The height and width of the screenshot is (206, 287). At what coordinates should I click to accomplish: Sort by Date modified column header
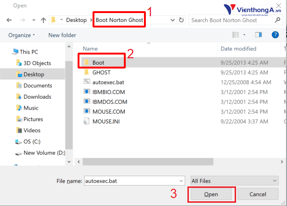[x=238, y=49]
